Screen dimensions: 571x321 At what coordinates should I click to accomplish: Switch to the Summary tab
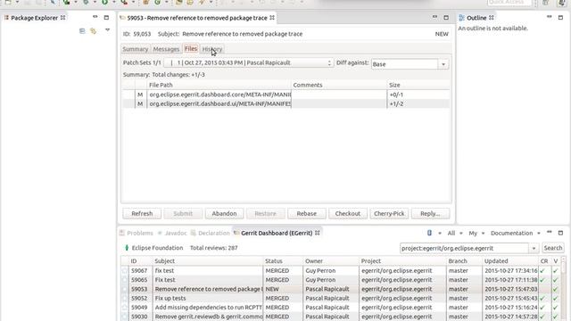click(136, 49)
